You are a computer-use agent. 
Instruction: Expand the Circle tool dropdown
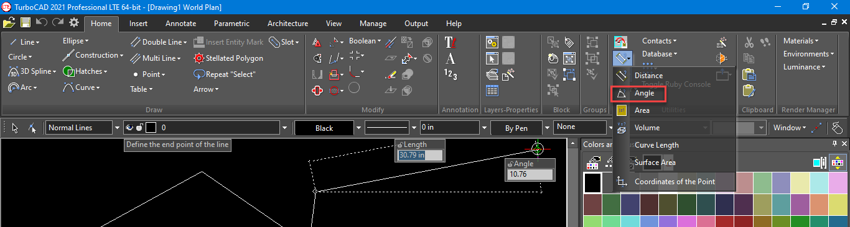click(29, 57)
